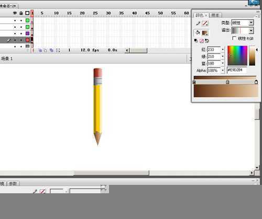
Task: Open the blue value 180 slider arrow
Action: click(x=223, y=63)
